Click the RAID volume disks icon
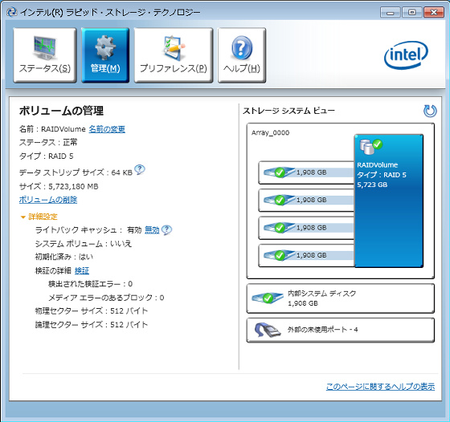The image size is (450, 422). coord(370,146)
